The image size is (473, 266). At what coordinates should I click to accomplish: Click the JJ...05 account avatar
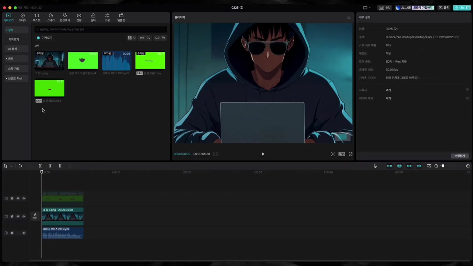(x=398, y=8)
